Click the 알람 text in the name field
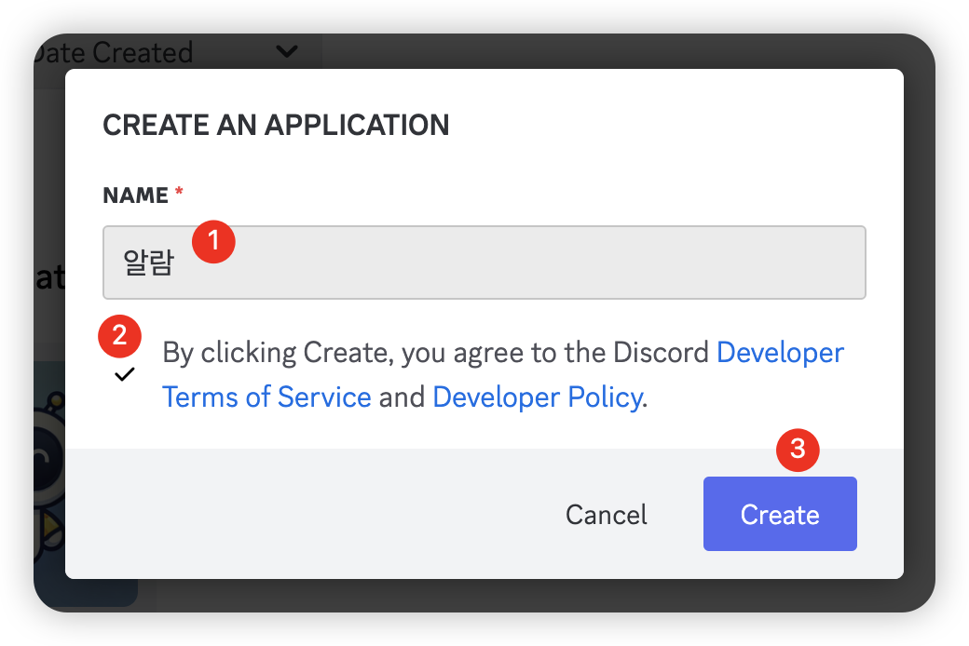969x646 pixels. coord(149,263)
